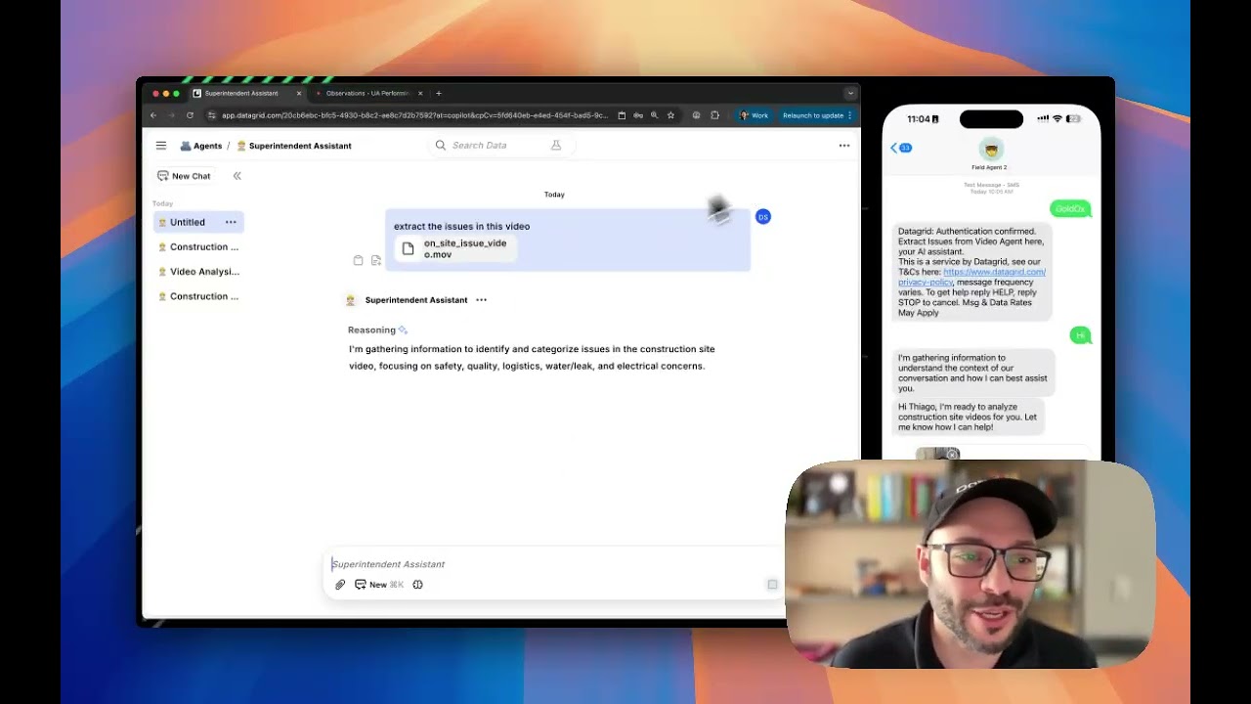Expand browser tab search dropdown arrow
This screenshot has width=1251, height=704.
850,93
